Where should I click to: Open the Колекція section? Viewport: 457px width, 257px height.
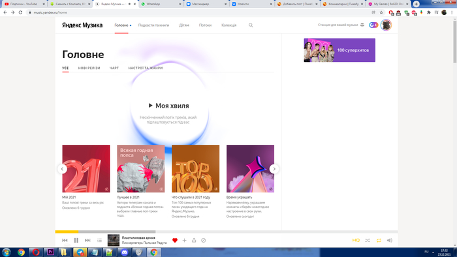click(x=228, y=25)
